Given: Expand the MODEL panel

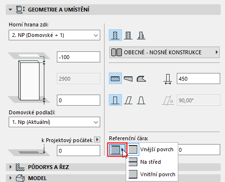Looking at the screenshot, I should pyautogui.click(x=11, y=178).
